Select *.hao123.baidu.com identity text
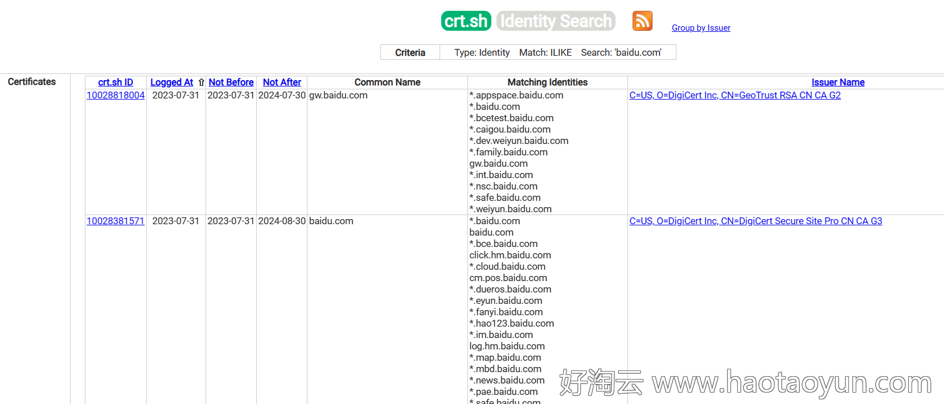Viewport: 944px width, 404px height. click(511, 323)
